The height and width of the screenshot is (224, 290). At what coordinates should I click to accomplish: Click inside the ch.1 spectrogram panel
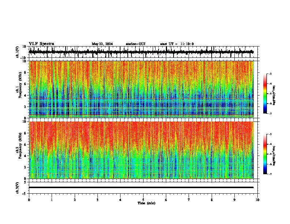point(141,89)
